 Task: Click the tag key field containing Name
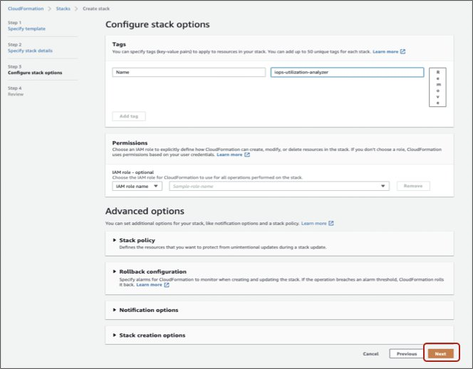[189, 73]
